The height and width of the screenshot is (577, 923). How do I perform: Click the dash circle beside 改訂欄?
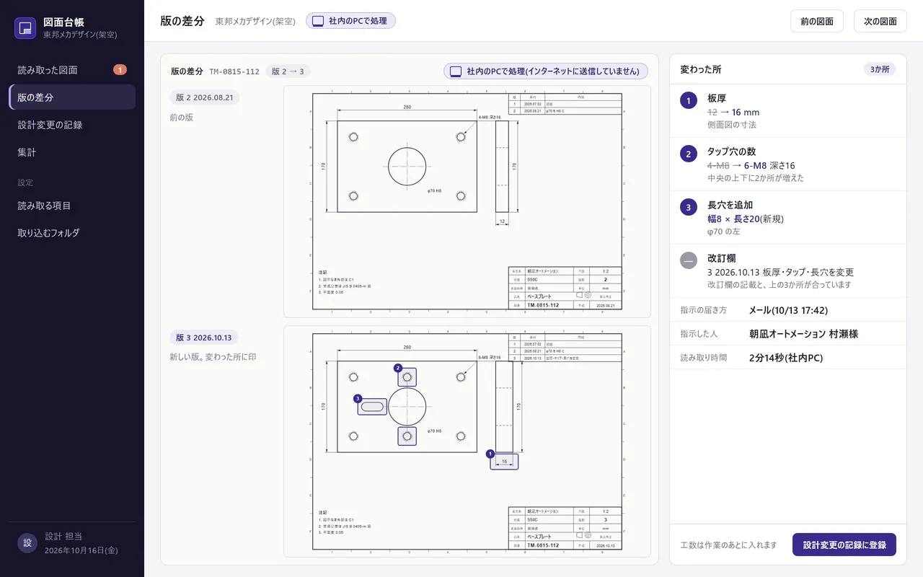tap(689, 260)
